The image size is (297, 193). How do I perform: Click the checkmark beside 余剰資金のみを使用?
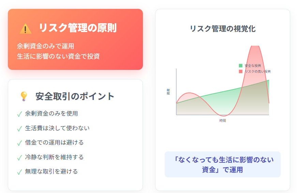(19, 114)
